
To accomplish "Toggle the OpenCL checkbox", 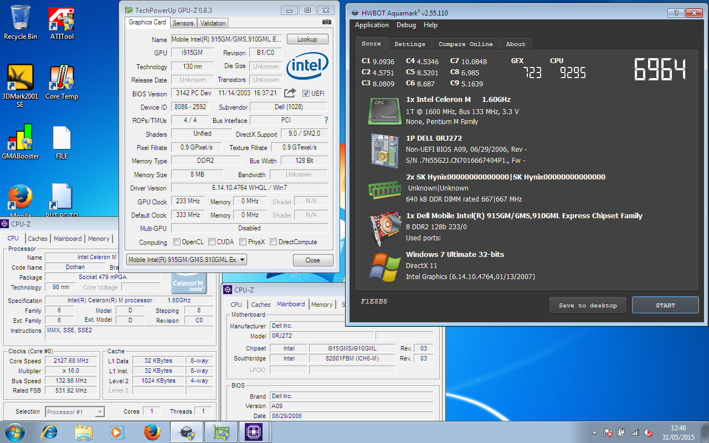I will 177,242.
